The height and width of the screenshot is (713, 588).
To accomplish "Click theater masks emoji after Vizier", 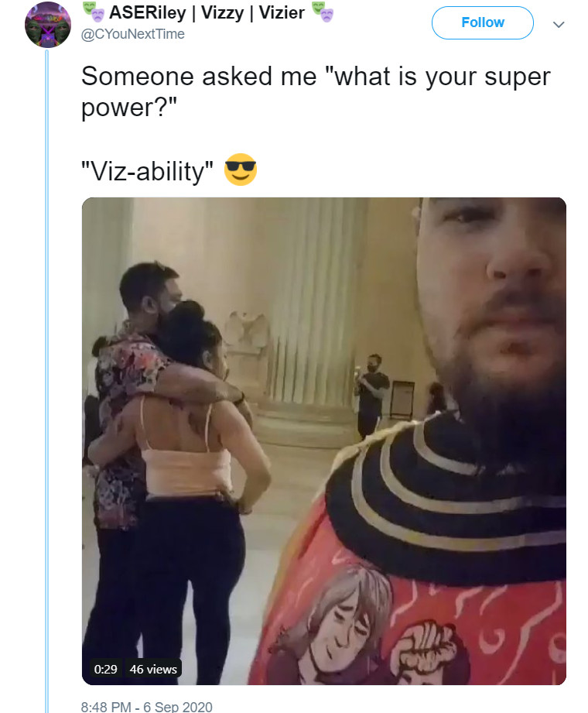I will [322, 12].
